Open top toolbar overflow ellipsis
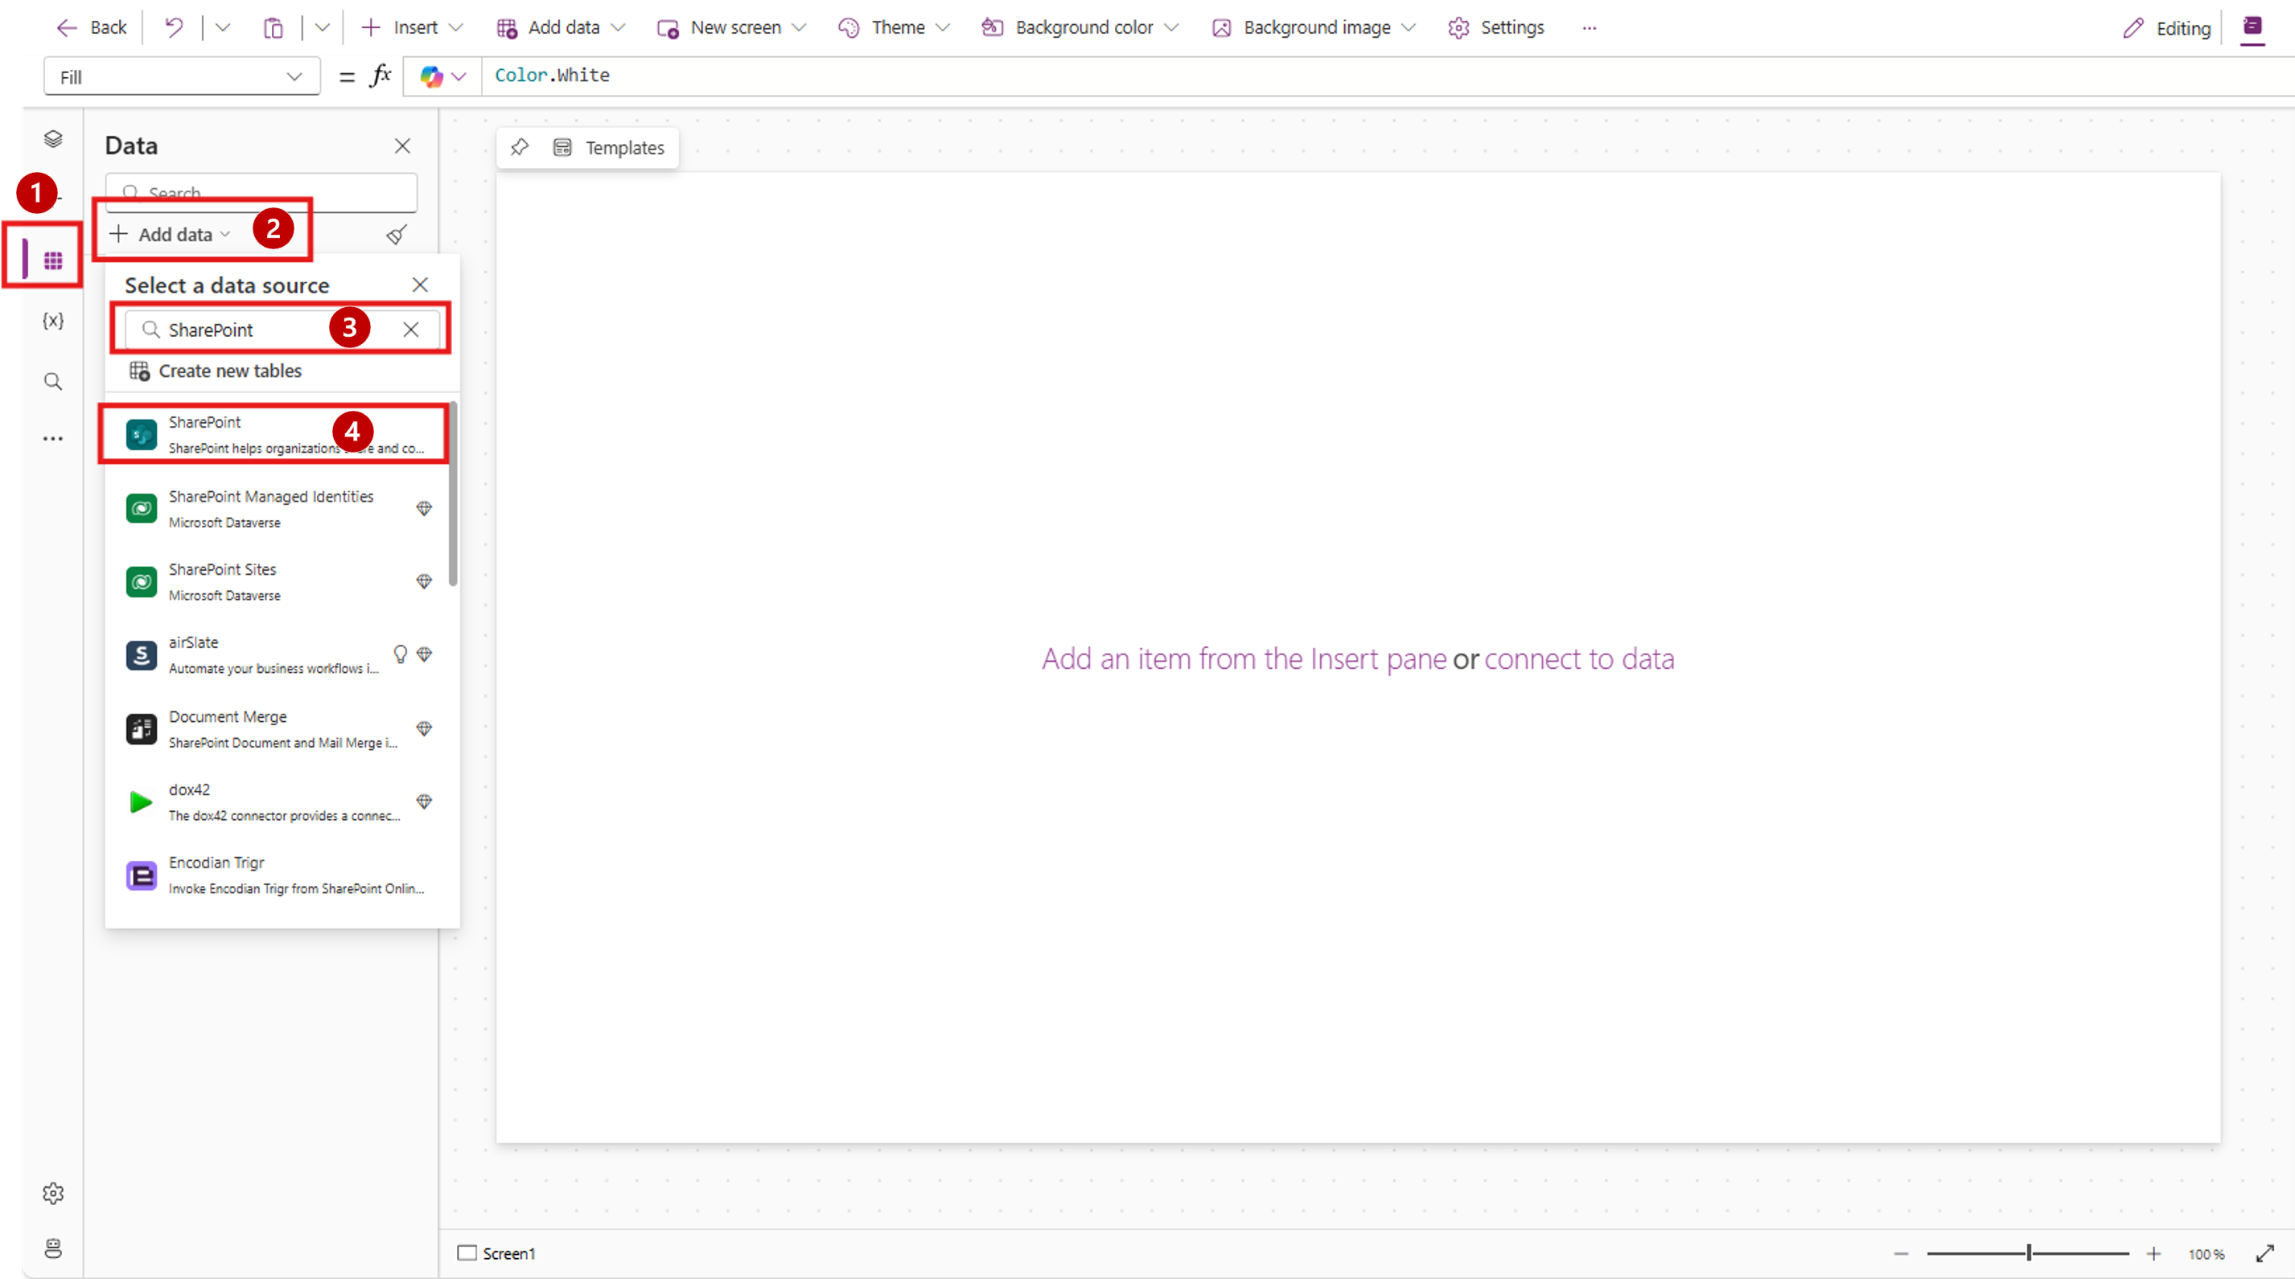 point(1590,27)
